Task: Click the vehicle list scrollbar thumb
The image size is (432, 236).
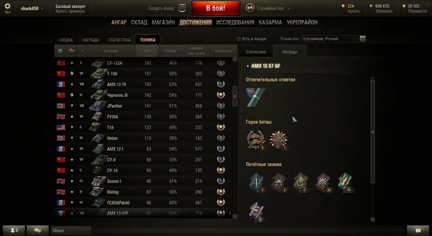Action: point(235,96)
